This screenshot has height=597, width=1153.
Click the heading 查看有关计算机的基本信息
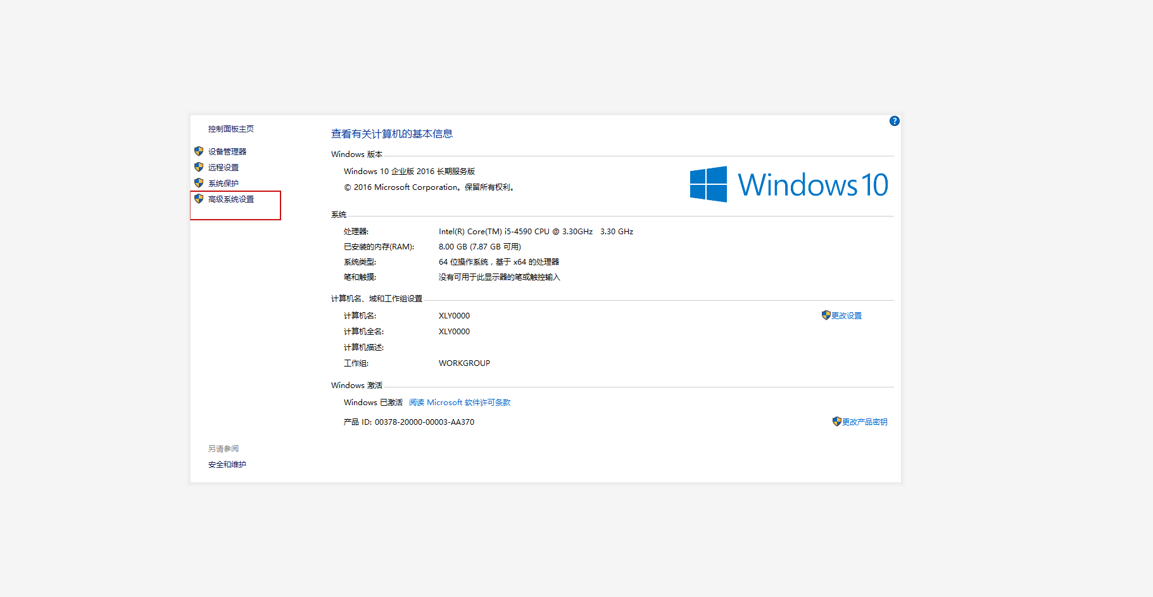pyautogui.click(x=392, y=134)
